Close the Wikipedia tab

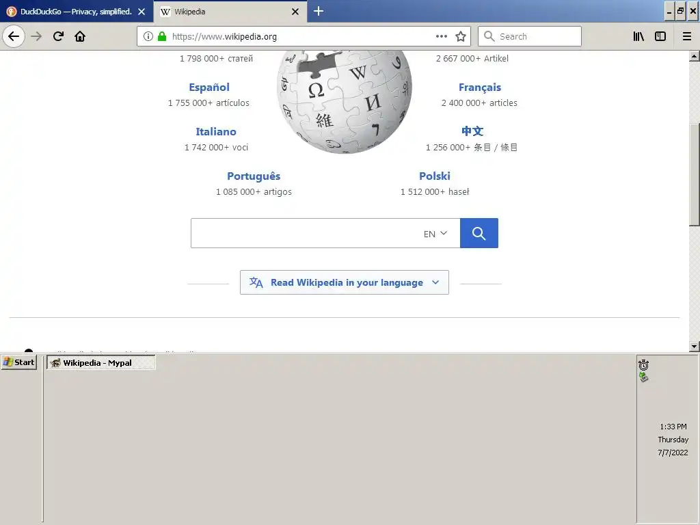pos(295,12)
